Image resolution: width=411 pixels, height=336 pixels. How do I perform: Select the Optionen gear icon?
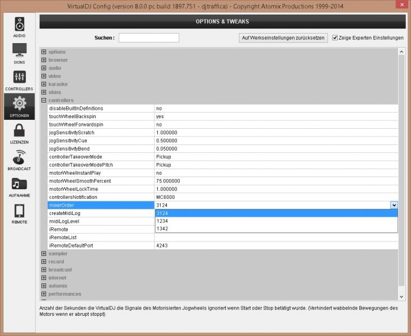coord(20,103)
